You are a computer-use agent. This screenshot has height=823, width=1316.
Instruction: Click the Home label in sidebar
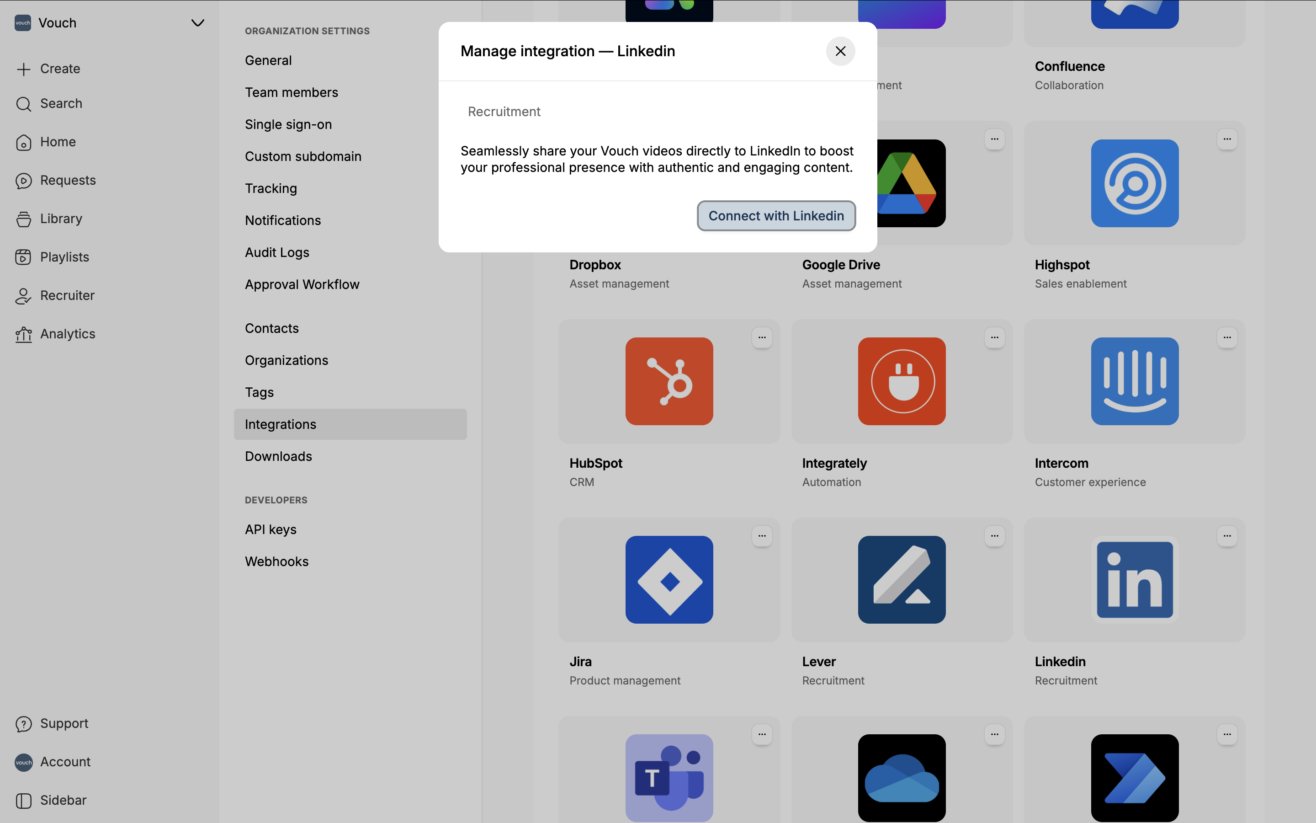click(x=58, y=142)
